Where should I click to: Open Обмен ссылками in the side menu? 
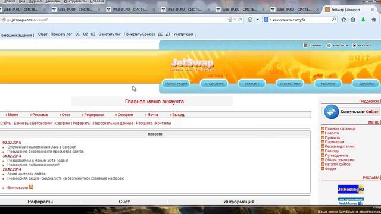[339, 160]
